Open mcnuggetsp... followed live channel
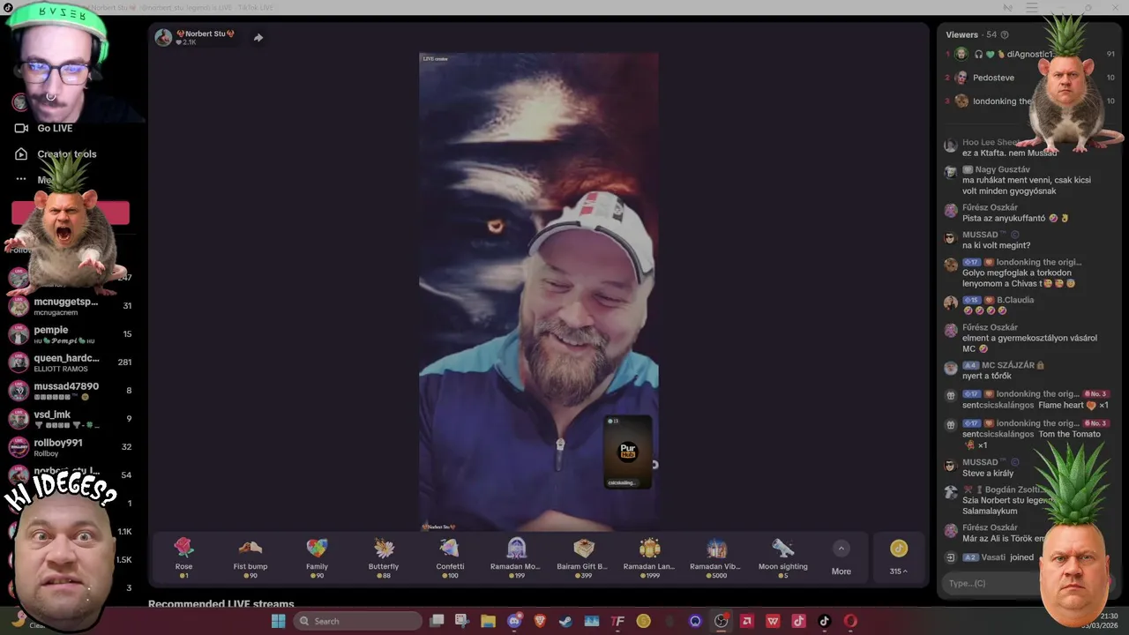Screen dimensions: 1129x635 pos(69,306)
